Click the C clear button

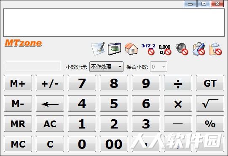tap(50, 144)
